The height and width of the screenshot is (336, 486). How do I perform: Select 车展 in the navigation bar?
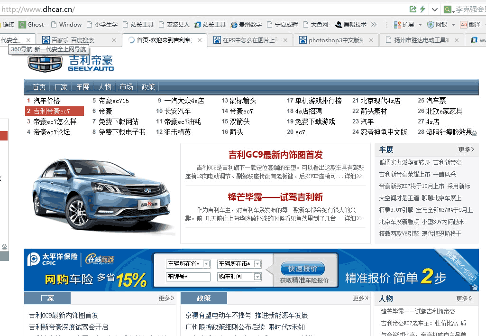pyautogui.click(x=83, y=87)
